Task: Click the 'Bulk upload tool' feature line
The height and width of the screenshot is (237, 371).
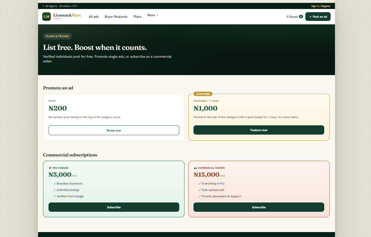Action: click(x=211, y=190)
